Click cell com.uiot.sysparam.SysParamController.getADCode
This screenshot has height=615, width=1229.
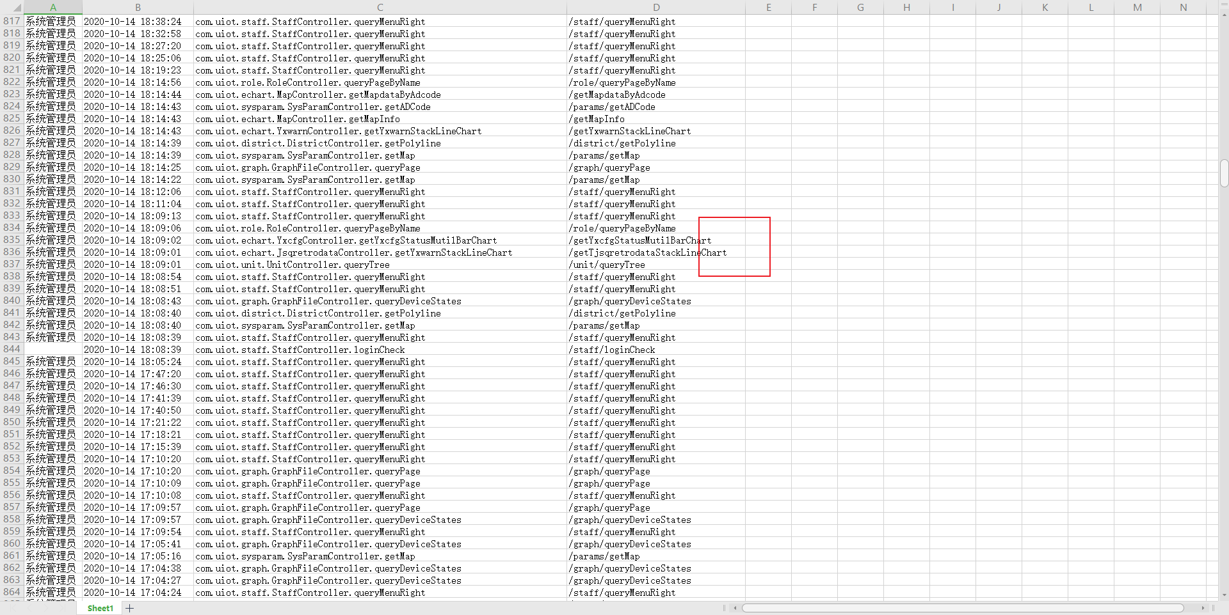point(380,107)
